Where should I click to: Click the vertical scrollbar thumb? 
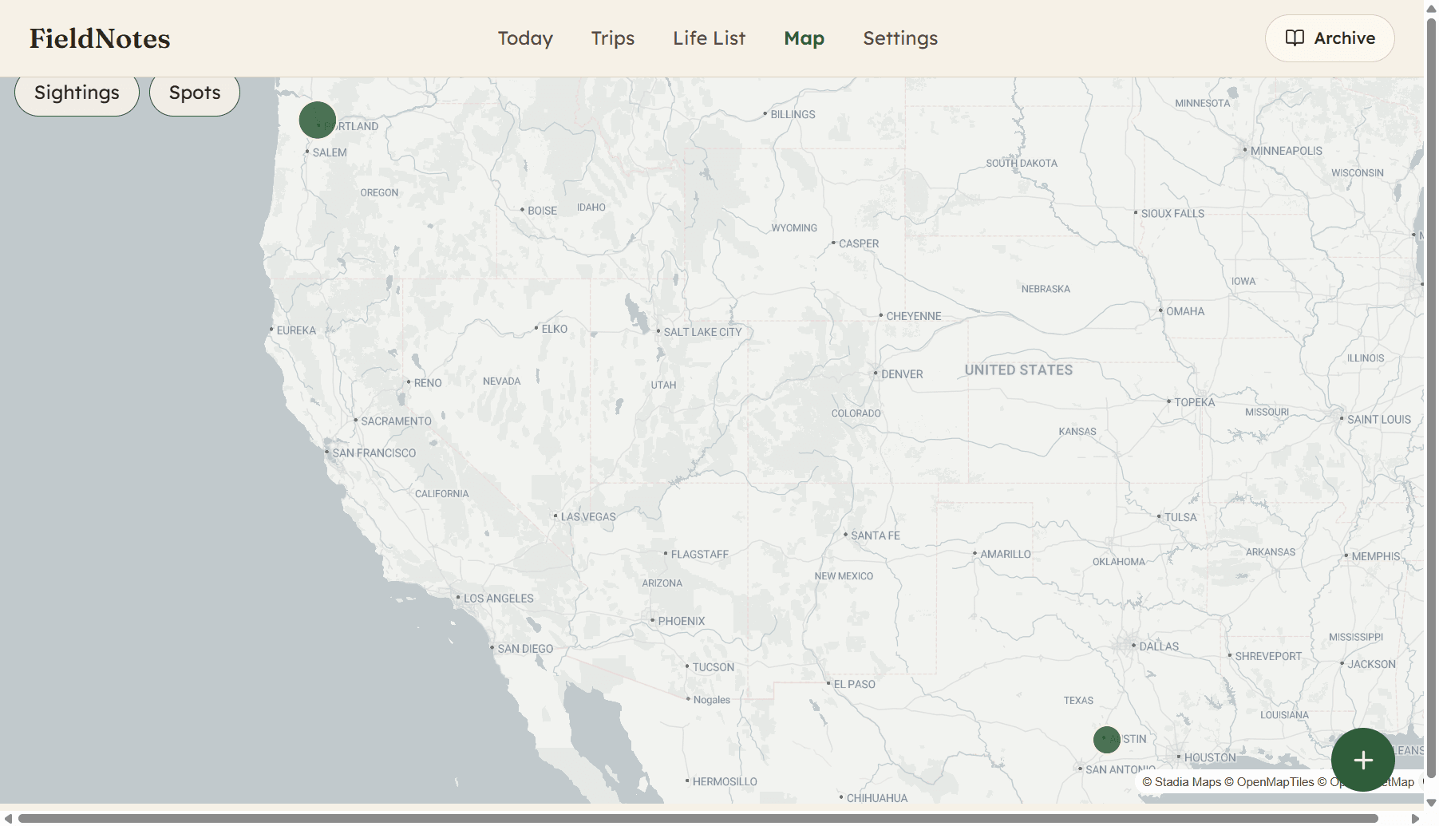pos(1432,397)
